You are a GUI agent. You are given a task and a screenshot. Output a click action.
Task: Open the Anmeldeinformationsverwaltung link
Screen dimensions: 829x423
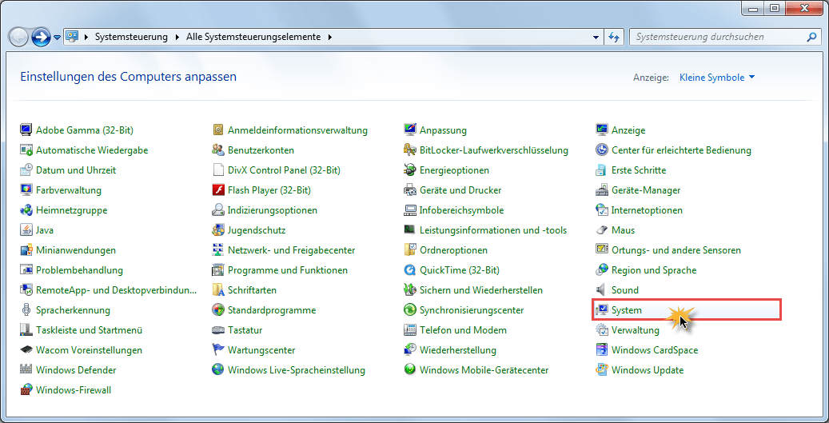pos(297,130)
